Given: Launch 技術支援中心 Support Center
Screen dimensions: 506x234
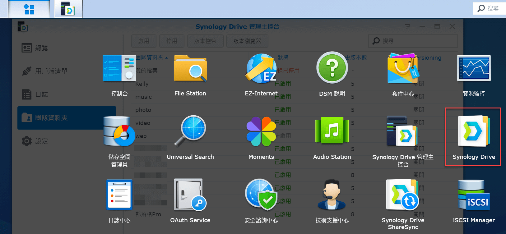Looking at the screenshot, I should point(332,201).
